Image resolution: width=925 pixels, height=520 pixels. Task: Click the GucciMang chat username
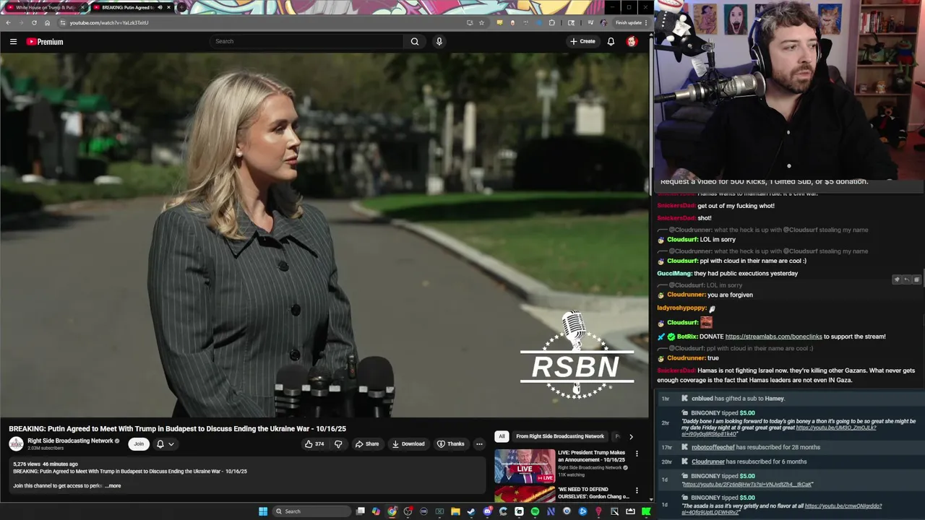coord(674,274)
